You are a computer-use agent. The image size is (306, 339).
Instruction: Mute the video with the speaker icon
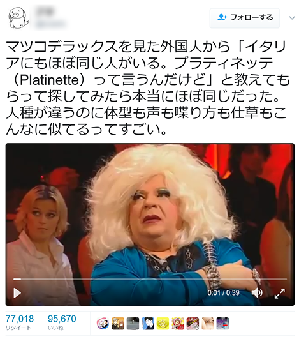point(257,293)
